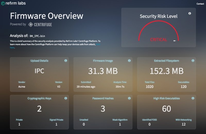Click the Cryptographic Keys count 2

pos(39,109)
